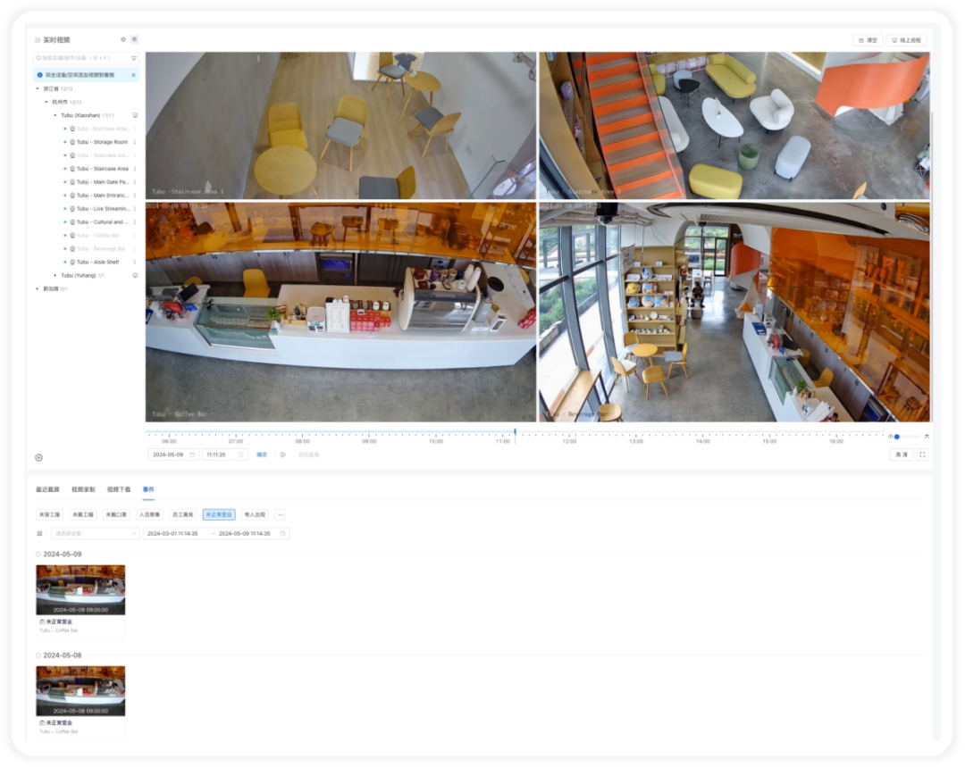Switch to the first bottom panel tab
The width and height of the screenshot is (965, 767).
[x=47, y=489]
